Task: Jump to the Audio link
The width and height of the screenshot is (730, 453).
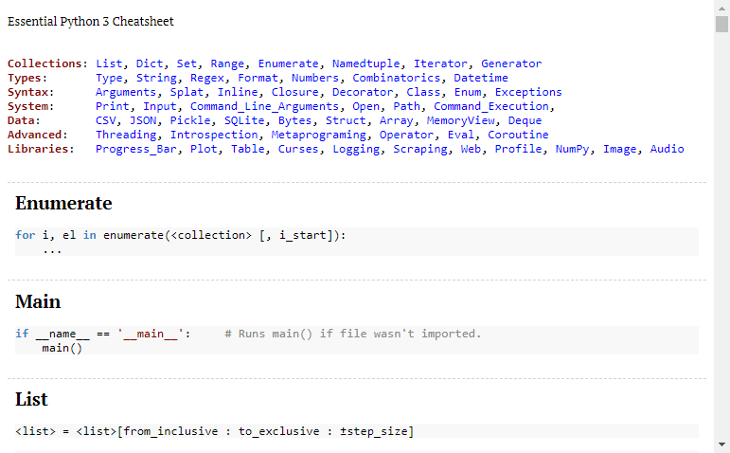Action: point(668,149)
